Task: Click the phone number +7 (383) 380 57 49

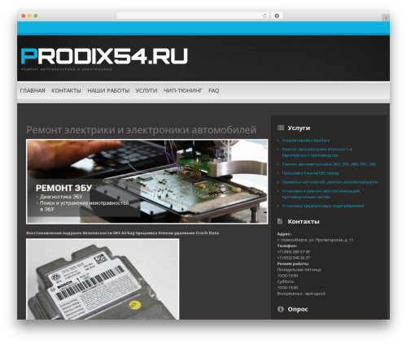Action: click(294, 252)
